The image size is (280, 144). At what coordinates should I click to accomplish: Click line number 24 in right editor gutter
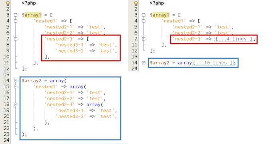click(x=134, y=69)
